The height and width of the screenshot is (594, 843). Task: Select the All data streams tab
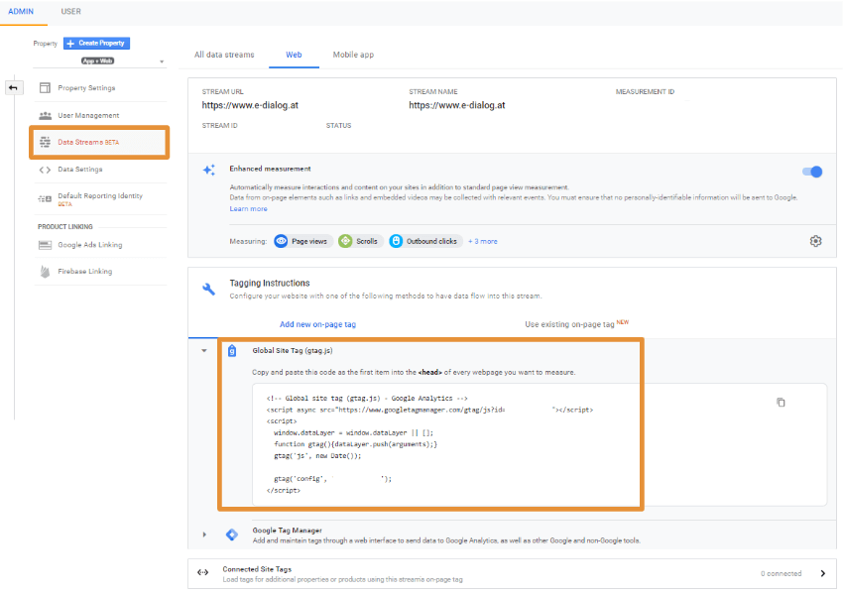(x=224, y=55)
